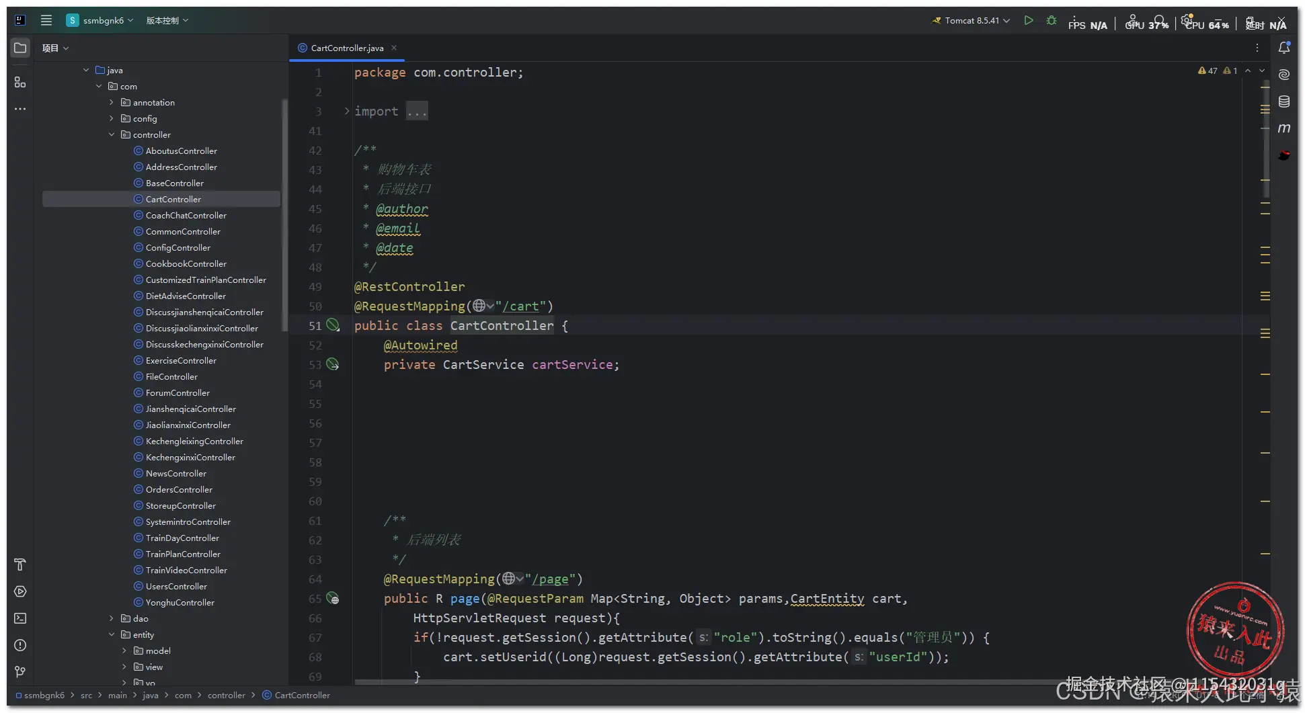Toggle the Project tool window folder icon

point(20,48)
